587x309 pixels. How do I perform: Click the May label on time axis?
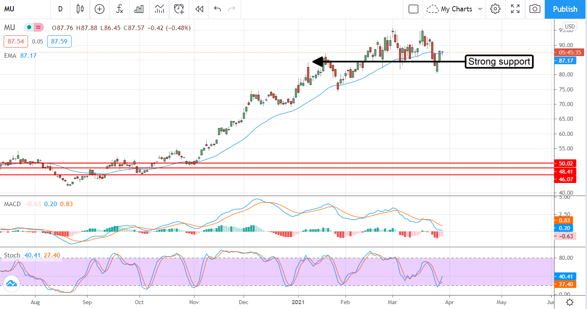pos(502,302)
